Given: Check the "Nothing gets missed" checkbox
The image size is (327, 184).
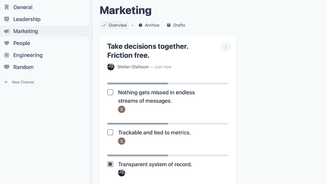Looking at the screenshot, I should pyautogui.click(x=110, y=92).
